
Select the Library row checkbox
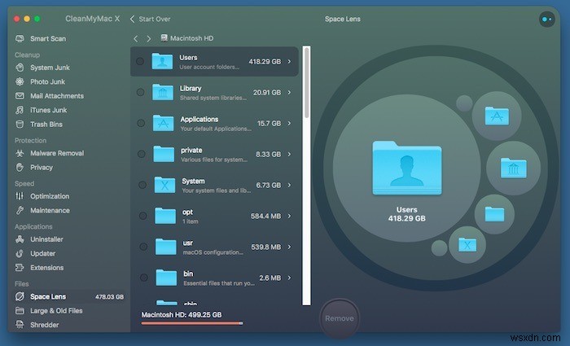point(140,92)
